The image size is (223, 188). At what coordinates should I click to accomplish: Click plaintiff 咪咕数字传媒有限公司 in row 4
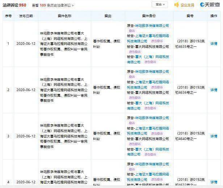coord(152,164)
